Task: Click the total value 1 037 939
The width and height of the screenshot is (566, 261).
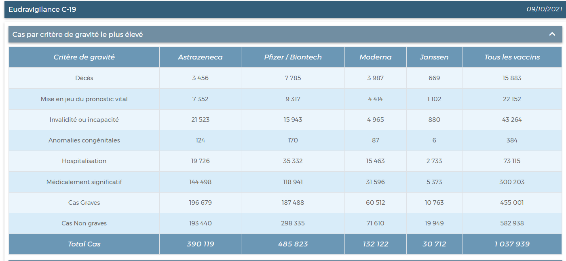Action: [x=512, y=244]
